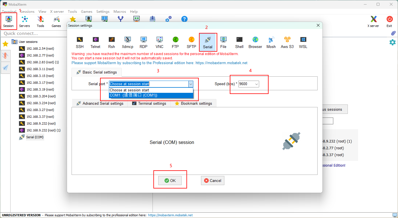Switch to Terminal settings tab
The image size is (398, 218).
click(x=149, y=103)
